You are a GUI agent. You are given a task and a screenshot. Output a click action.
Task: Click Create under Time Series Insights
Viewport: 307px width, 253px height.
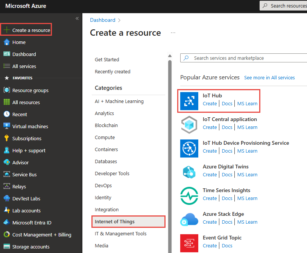(210, 198)
